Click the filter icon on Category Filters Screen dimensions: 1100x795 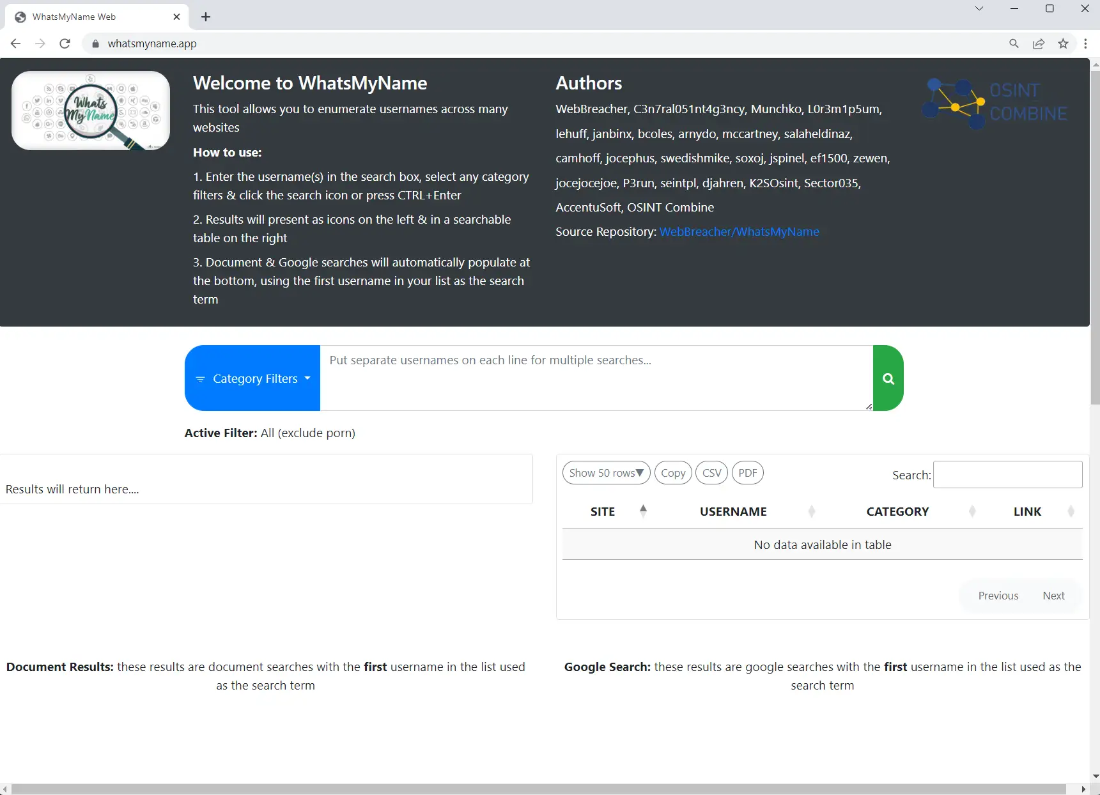coord(200,379)
